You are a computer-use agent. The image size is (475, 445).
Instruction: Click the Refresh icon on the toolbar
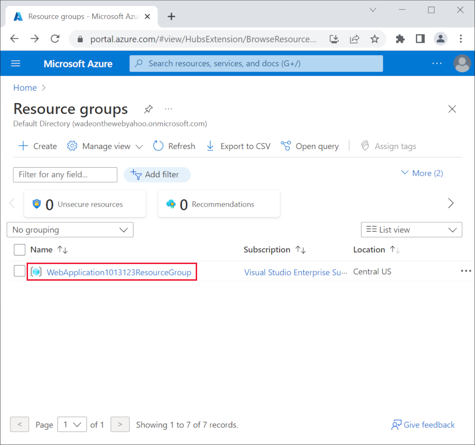[x=158, y=146]
